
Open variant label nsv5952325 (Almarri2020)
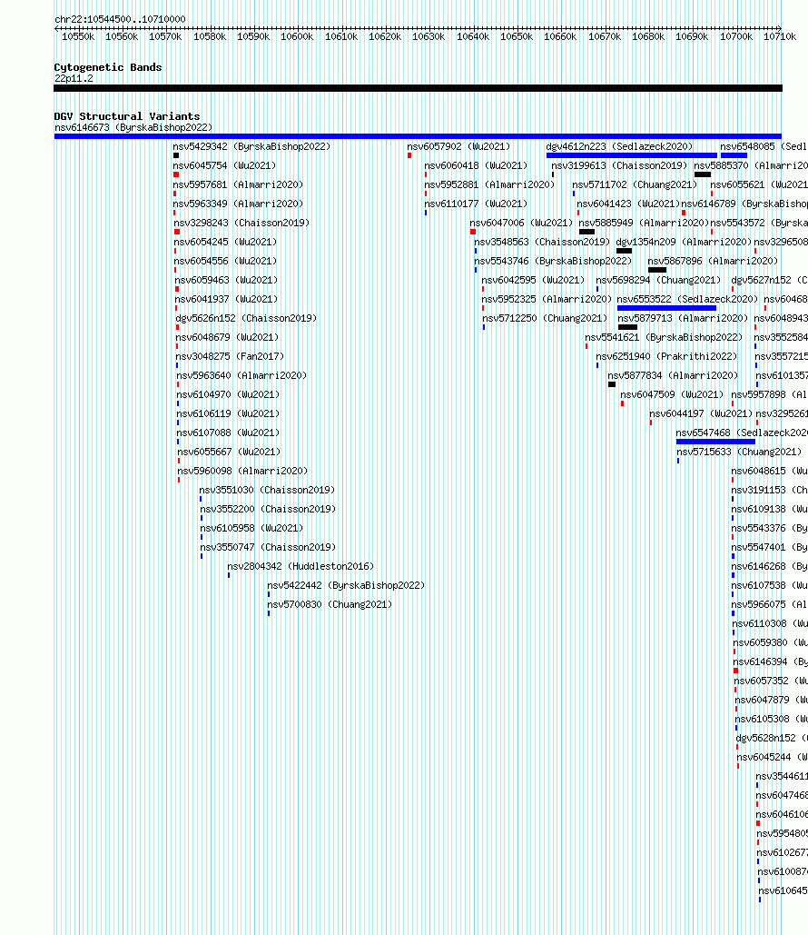coord(547,299)
